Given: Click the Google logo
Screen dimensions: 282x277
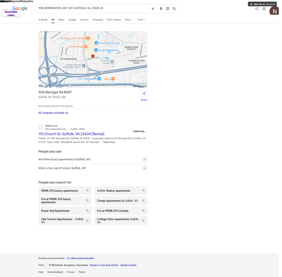Looking at the screenshot, I should pyautogui.click(x=20, y=8).
